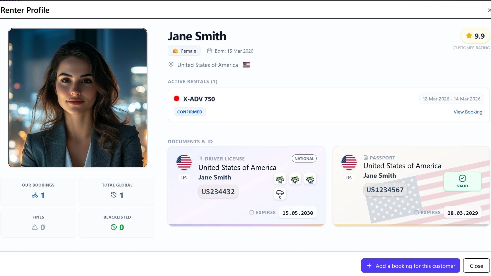
Task: Click the C car category icon
Action: pos(280,194)
